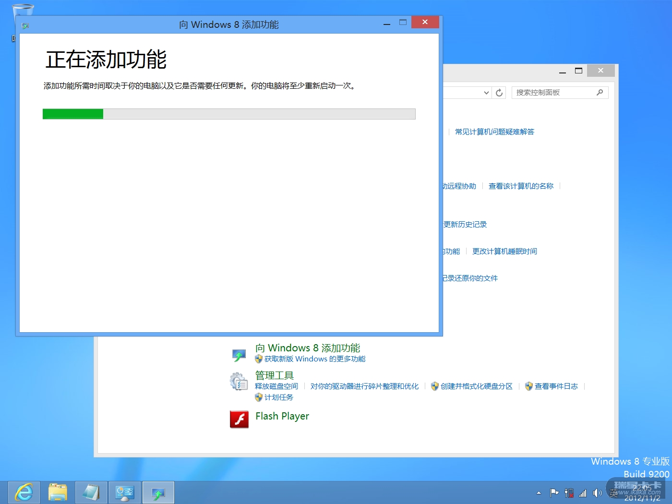Focus the 搜索控制面板 search box
The width and height of the screenshot is (672, 504).
pos(560,93)
